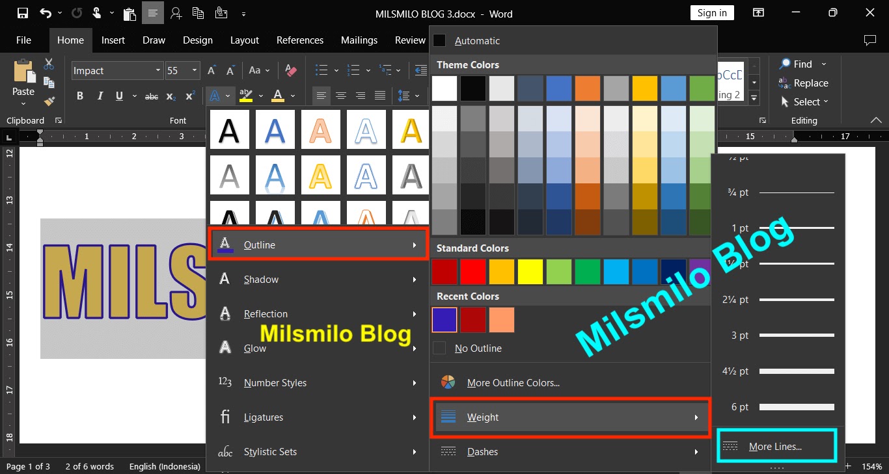Toggle Bold formatting
The width and height of the screenshot is (889, 474).
point(80,96)
